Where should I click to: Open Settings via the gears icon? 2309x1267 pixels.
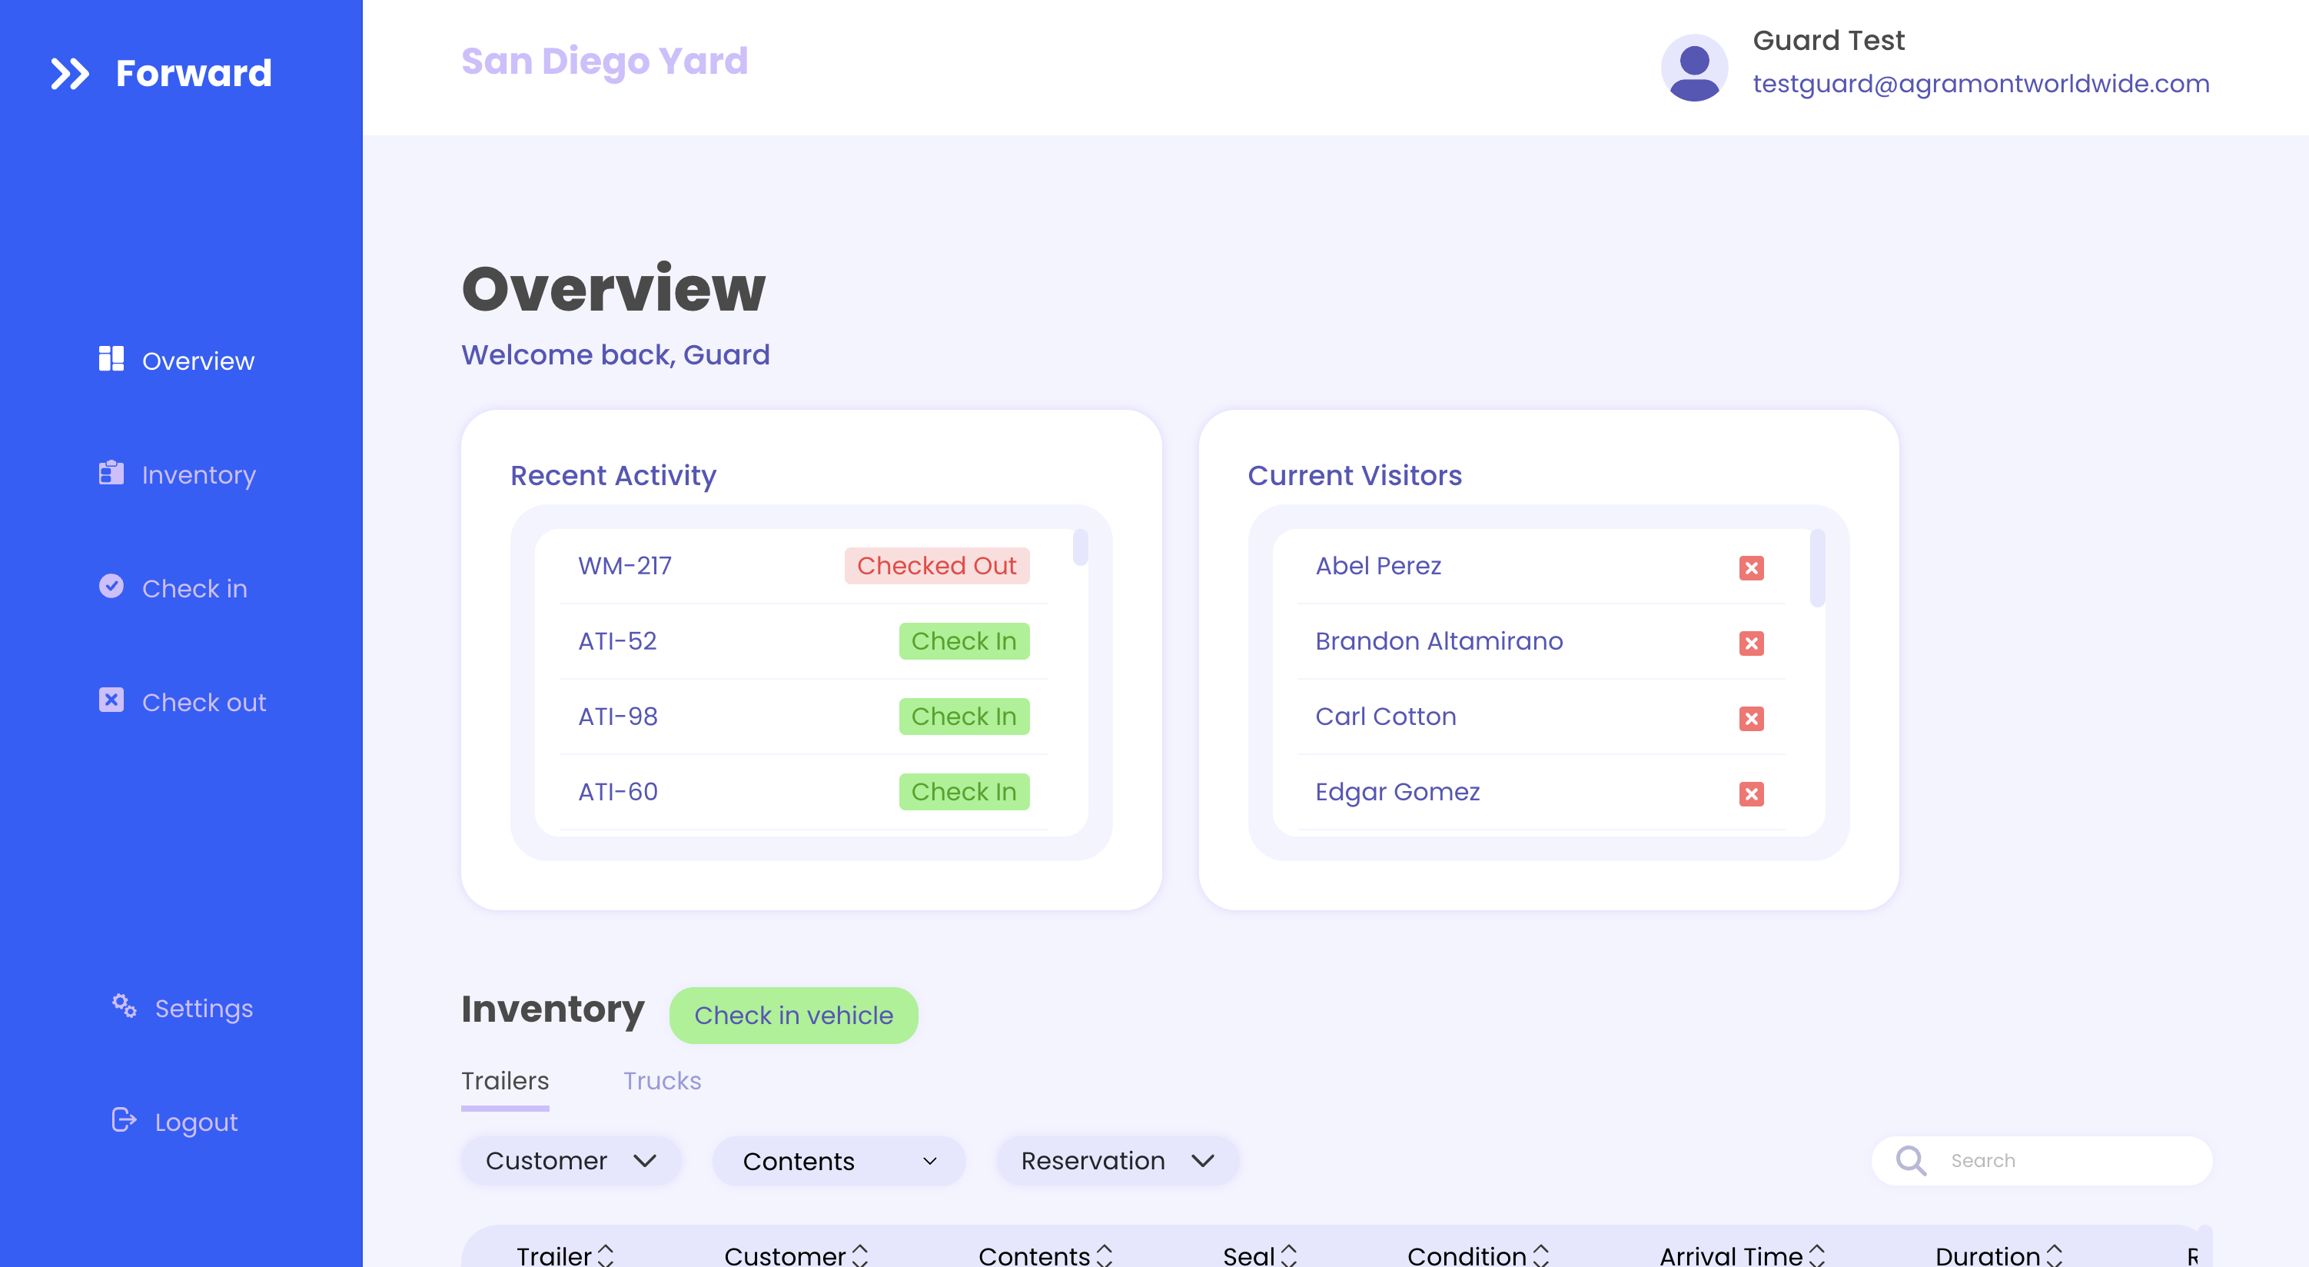pos(124,1006)
